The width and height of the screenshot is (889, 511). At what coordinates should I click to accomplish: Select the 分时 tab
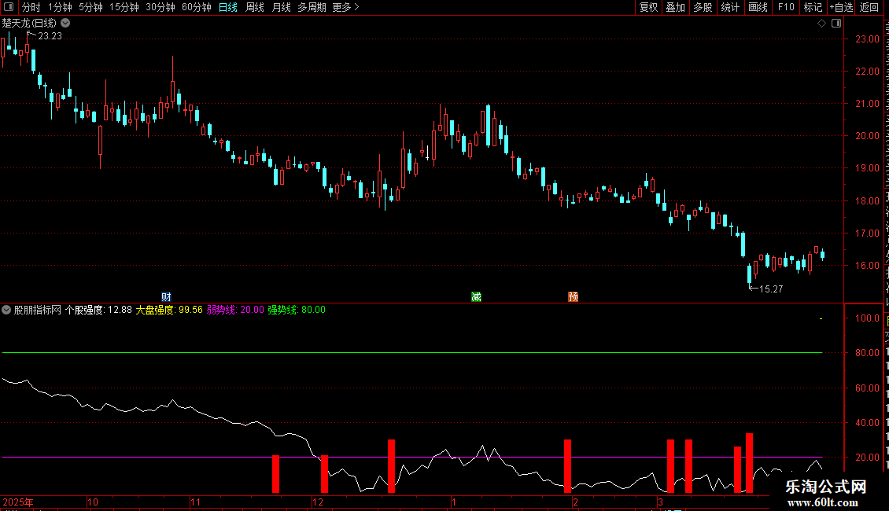point(31,7)
